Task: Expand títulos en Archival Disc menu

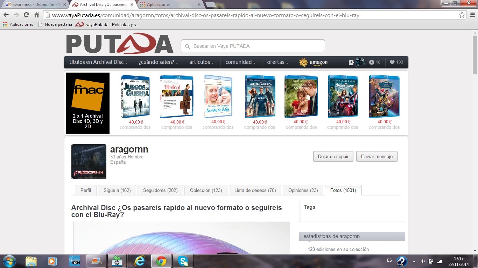Action: pyautogui.click(x=98, y=62)
